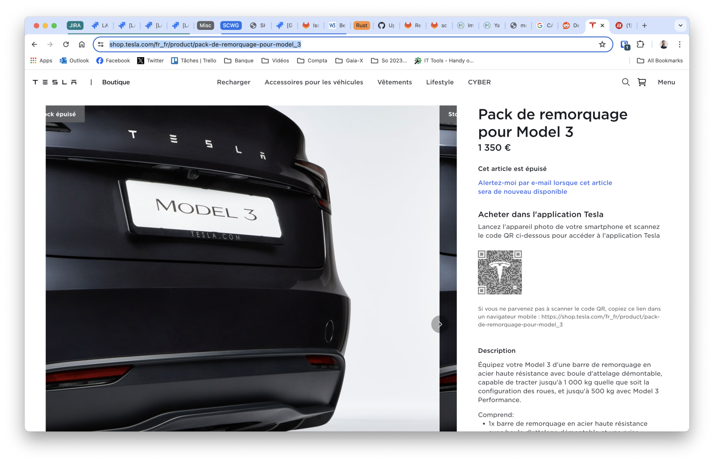
Task: Click the email alert link for restock
Action: pos(545,187)
